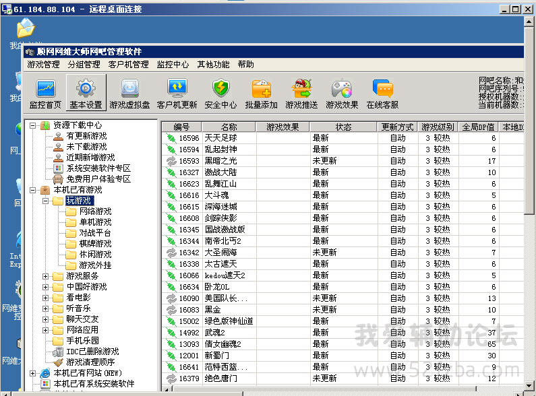Select the 对战平台 tree item

click(95, 233)
